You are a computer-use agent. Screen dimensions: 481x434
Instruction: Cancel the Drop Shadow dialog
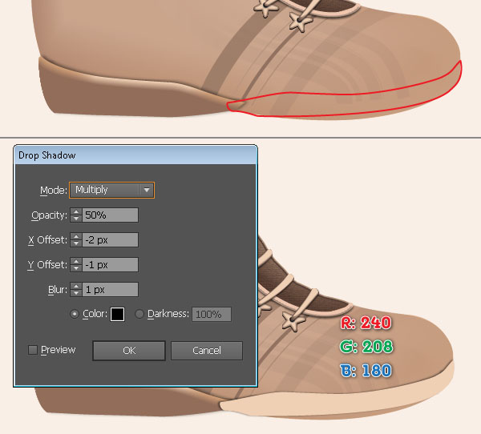pos(207,351)
